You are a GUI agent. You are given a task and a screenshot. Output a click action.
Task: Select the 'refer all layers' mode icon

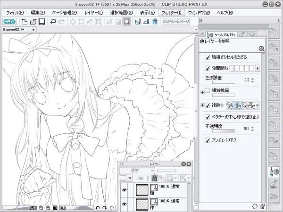[229, 105]
